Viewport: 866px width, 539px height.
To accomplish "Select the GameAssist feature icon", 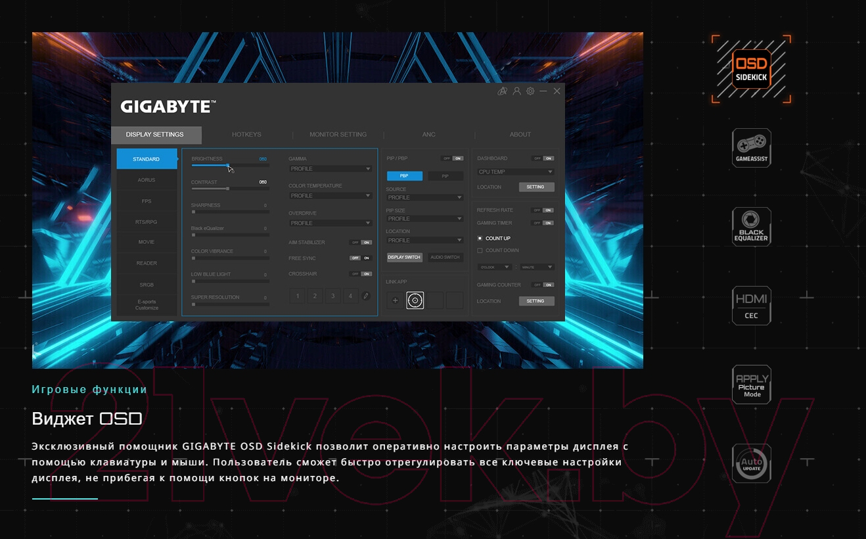I will point(752,148).
